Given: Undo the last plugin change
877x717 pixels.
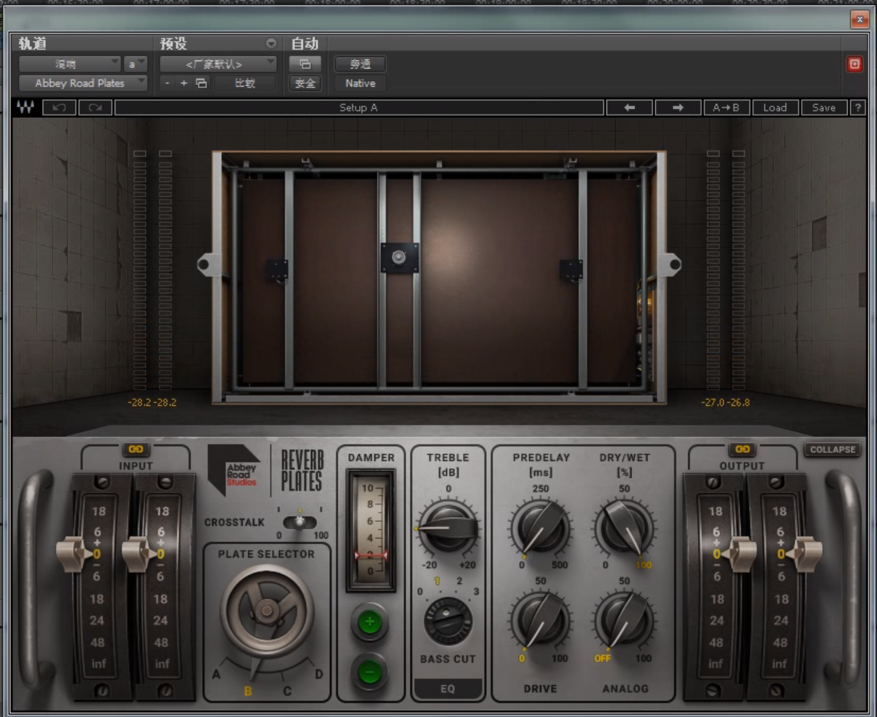Looking at the screenshot, I should (59, 108).
